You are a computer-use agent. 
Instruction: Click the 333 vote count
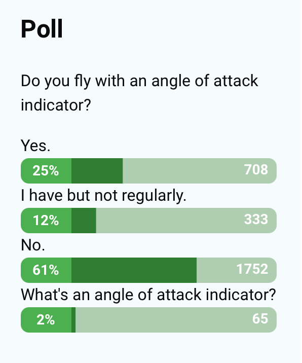click(256, 219)
